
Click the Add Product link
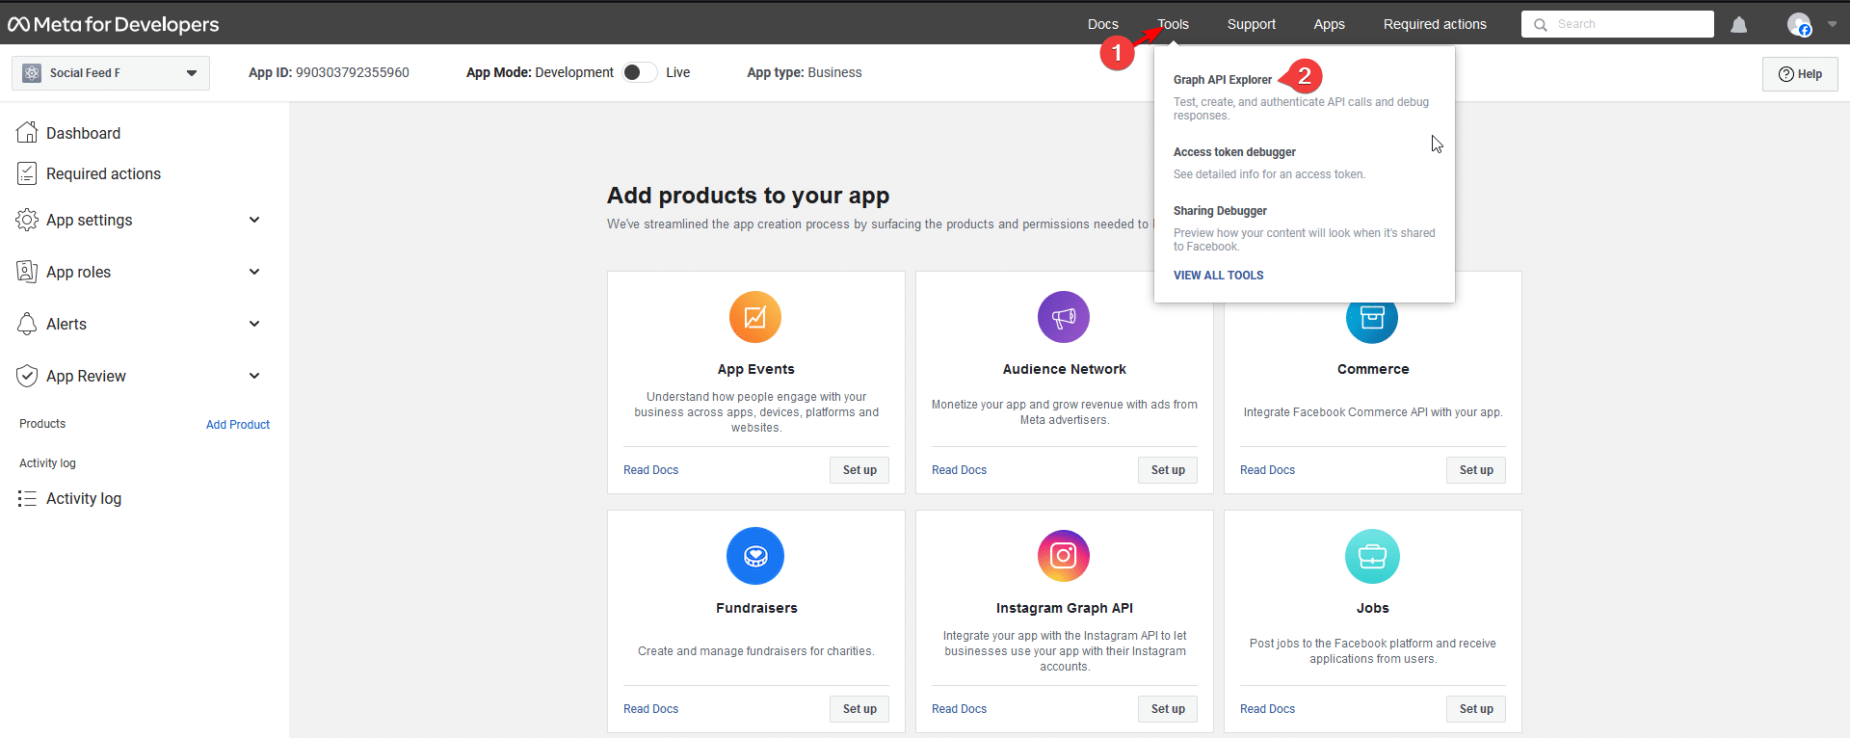click(238, 425)
